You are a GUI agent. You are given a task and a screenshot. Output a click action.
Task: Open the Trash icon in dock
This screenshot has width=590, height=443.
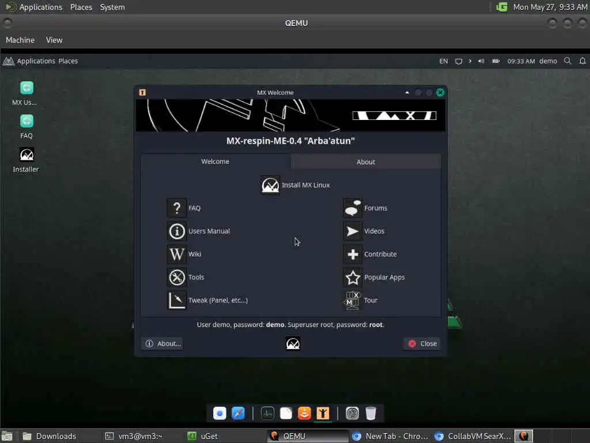click(x=370, y=413)
